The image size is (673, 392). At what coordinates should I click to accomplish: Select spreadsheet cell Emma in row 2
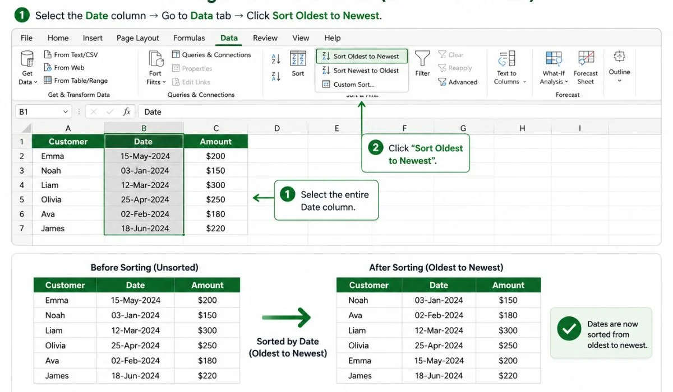click(68, 156)
